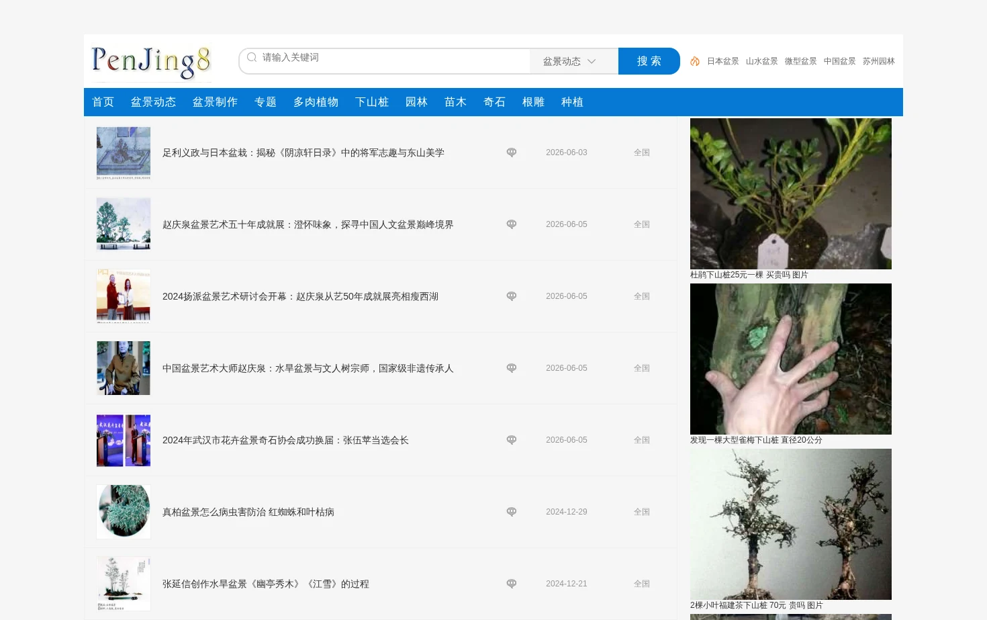Go to the 根雕 section
This screenshot has height=620, width=987.
click(x=534, y=102)
